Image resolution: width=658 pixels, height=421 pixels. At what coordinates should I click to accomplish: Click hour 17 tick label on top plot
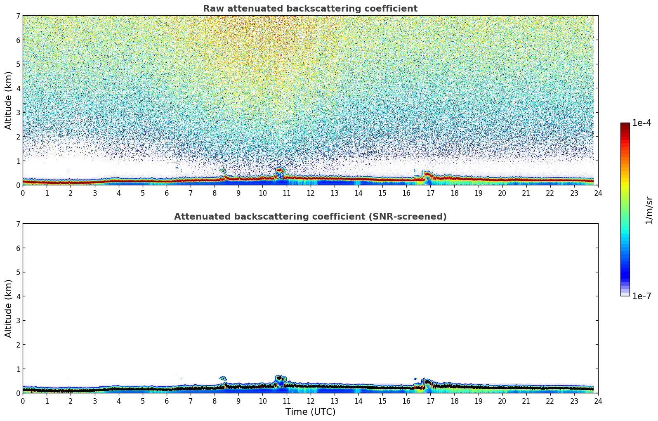click(x=430, y=193)
